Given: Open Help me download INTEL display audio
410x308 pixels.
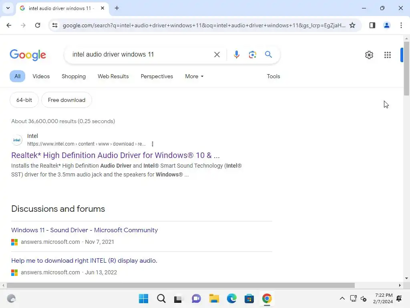Looking at the screenshot, I should (x=84, y=261).
